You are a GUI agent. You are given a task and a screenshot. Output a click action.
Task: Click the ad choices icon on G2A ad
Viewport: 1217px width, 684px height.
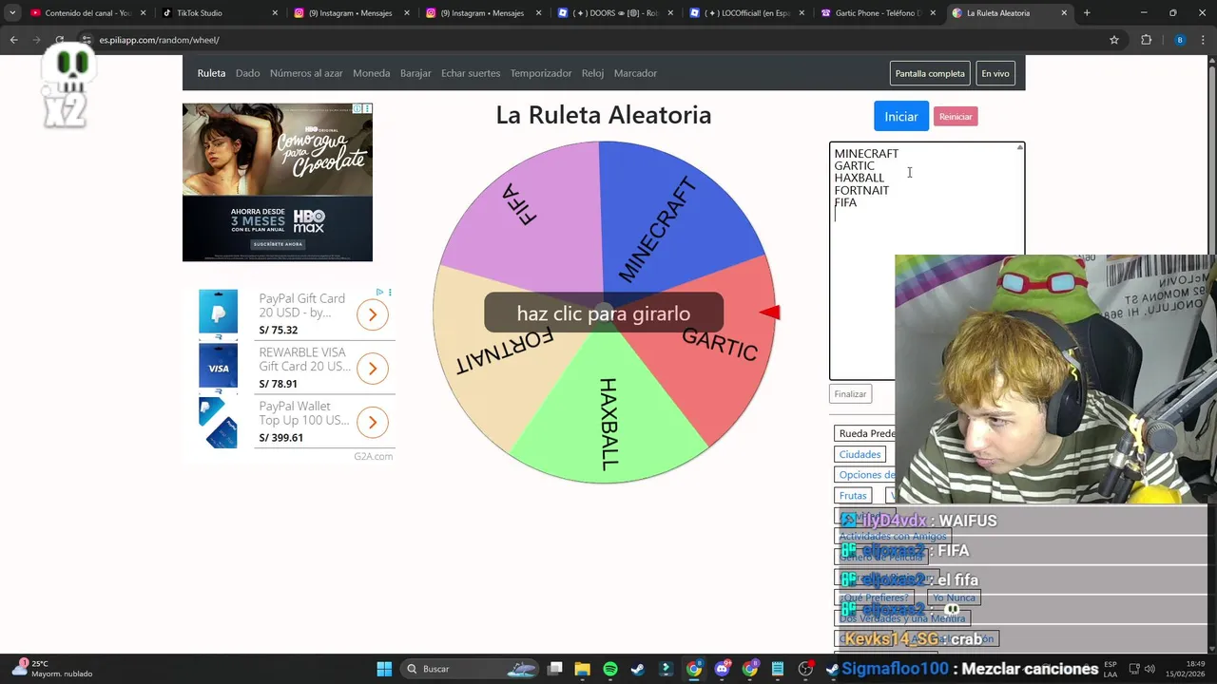click(x=380, y=292)
